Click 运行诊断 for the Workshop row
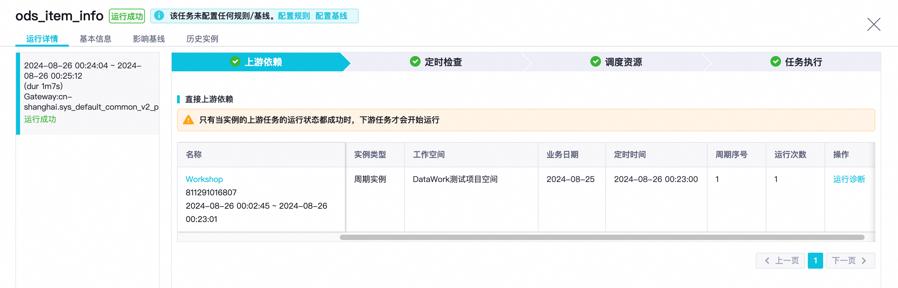 pyautogui.click(x=849, y=179)
